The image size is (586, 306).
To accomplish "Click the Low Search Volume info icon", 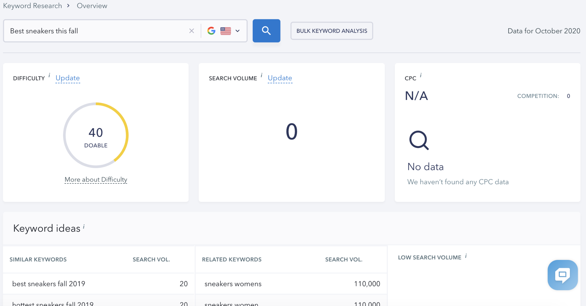I will click(466, 256).
